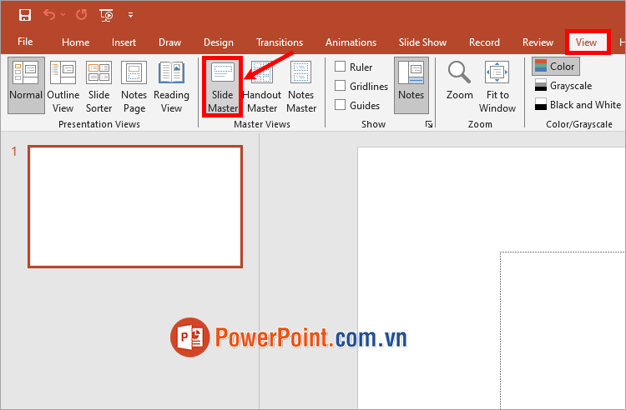This screenshot has width=626, height=410.
Task: Open the Review tab
Action: 538,42
